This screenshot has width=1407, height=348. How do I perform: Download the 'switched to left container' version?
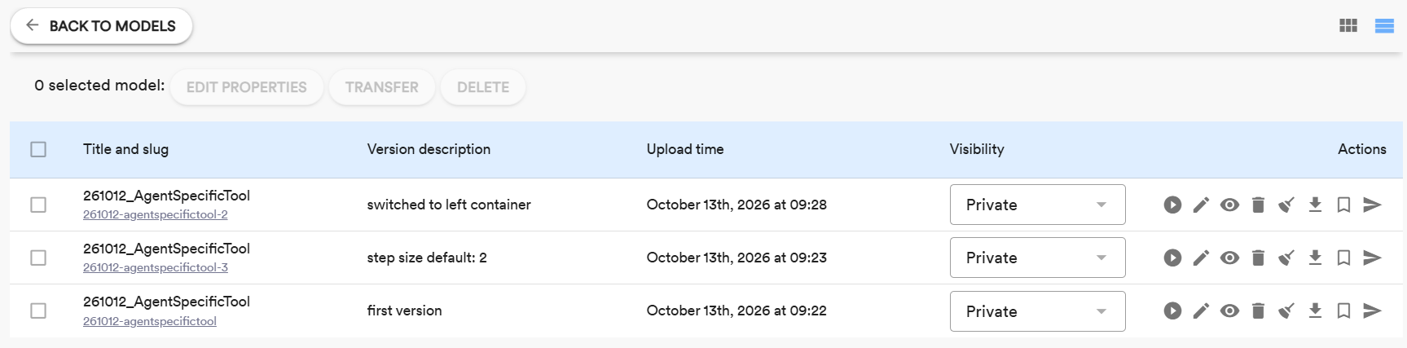point(1315,205)
